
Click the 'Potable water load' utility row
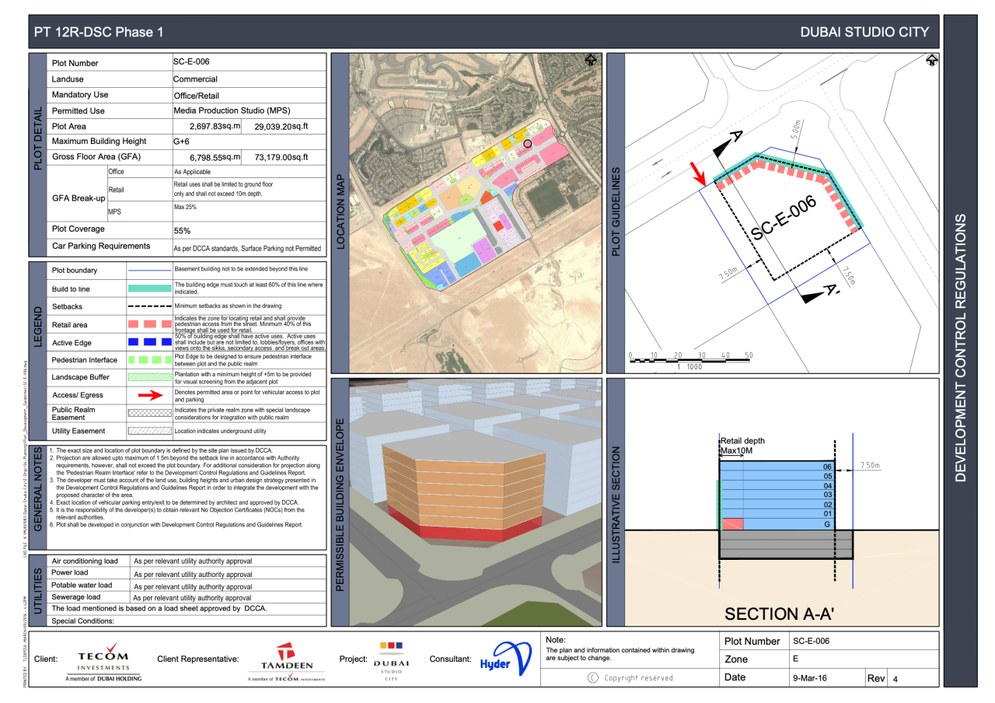coord(185,586)
